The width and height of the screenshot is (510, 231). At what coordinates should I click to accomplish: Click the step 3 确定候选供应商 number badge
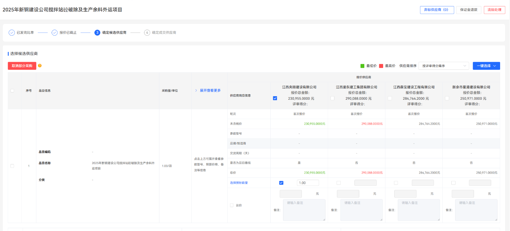click(97, 32)
